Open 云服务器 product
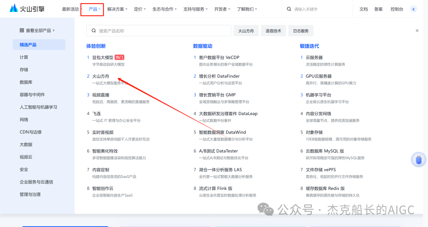 (x=314, y=57)
